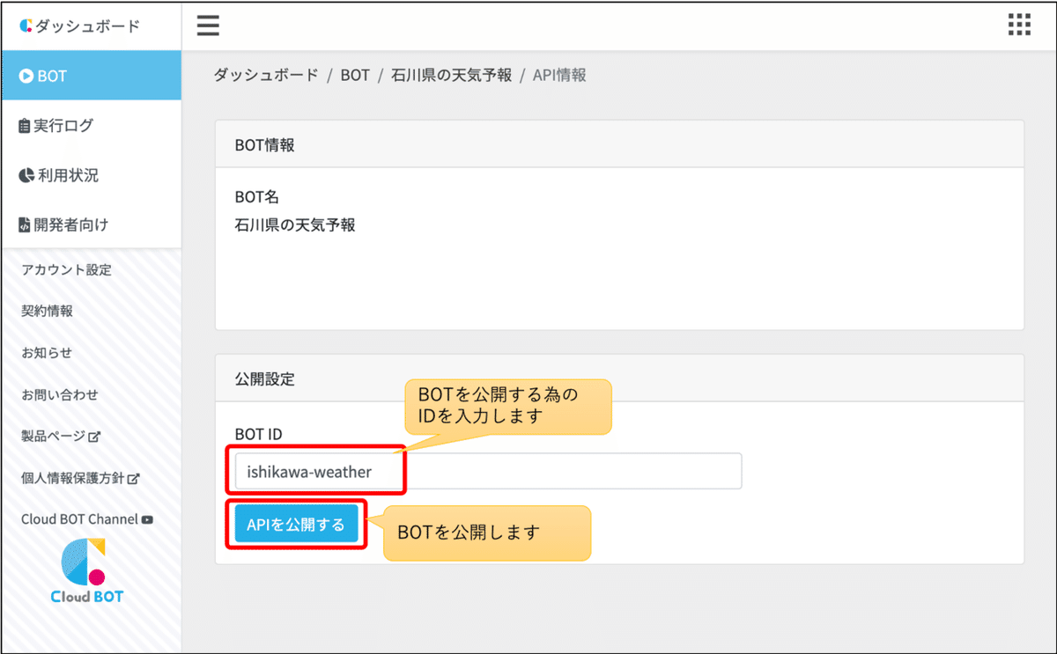
Task: Click 石川県の天気予報 in the breadcrumb
Action: tap(450, 75)
